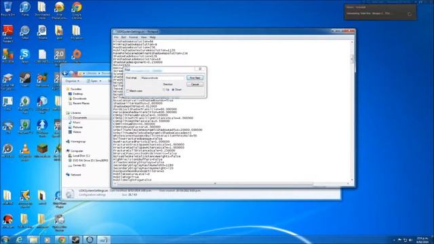The image size is (434, 244).
Task: Select Recent Places in Explorer
Action: click(x=81, y=104)
